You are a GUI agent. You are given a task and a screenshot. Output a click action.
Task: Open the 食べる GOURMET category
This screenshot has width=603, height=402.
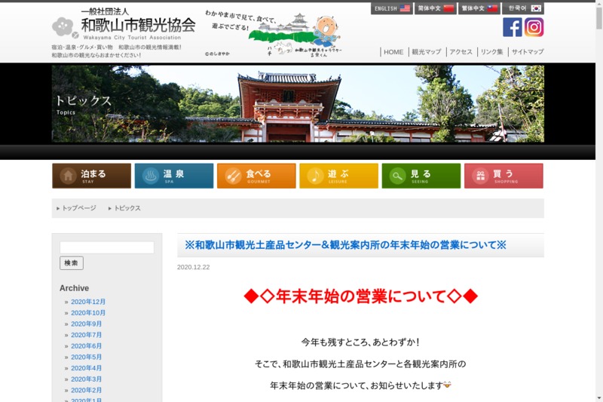256,176
